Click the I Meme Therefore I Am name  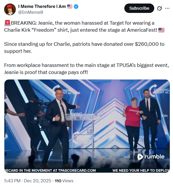pyautogui.click(x=42, y=6)
